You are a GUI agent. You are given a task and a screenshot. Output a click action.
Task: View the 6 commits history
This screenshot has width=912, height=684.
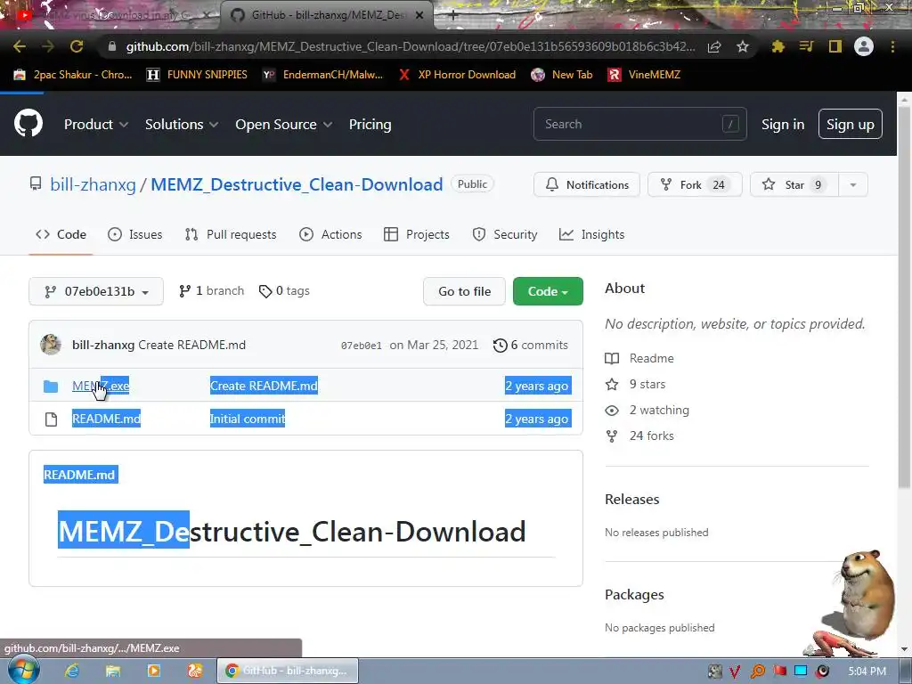coord(531,345)
